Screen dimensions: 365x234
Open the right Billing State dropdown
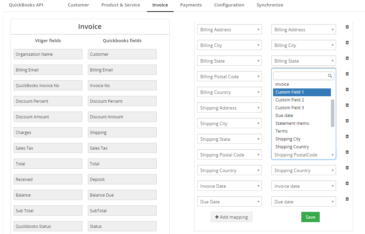tap(304, 61)
